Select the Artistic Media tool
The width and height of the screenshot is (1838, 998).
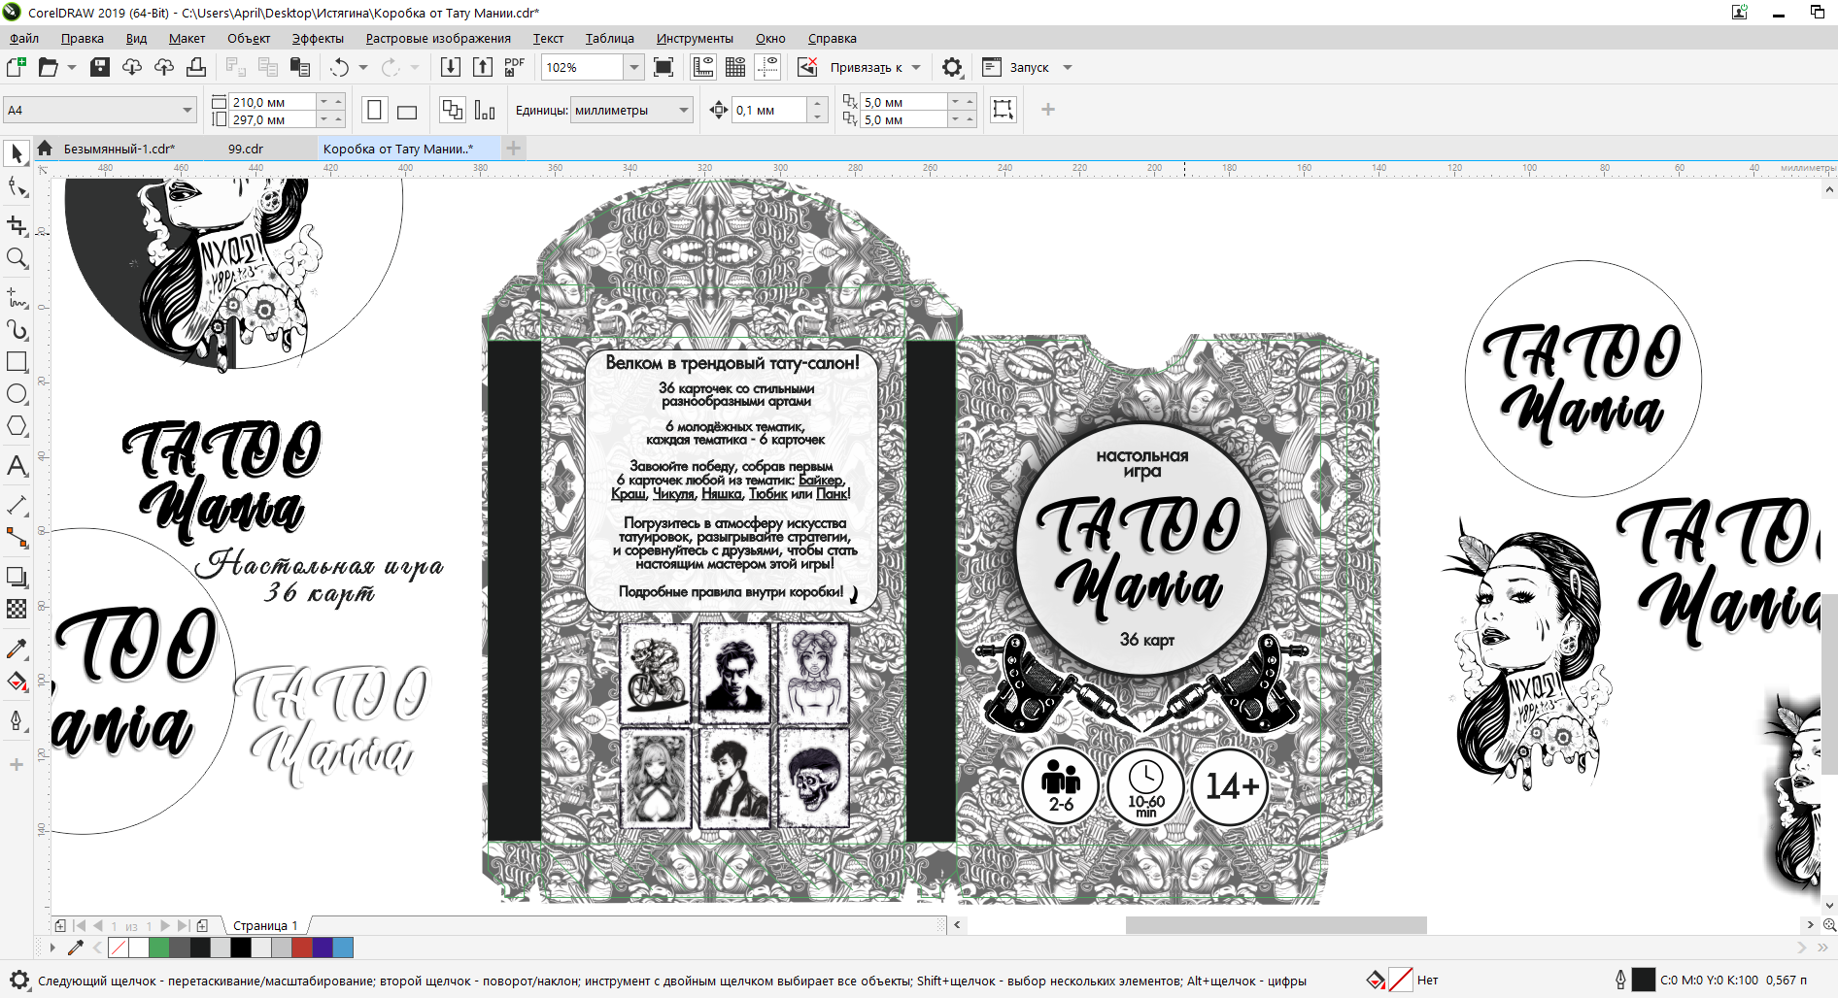(x=17, y=329)
